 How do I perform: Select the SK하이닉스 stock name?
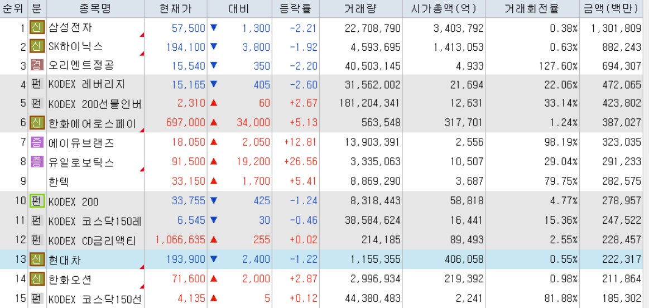point(76,47)
